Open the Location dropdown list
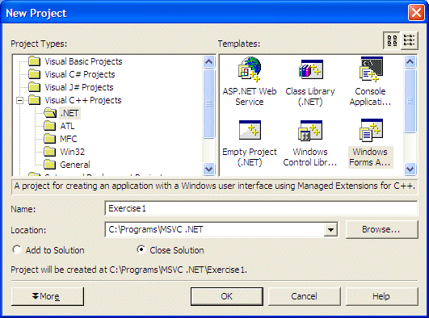 coord(330,230)
